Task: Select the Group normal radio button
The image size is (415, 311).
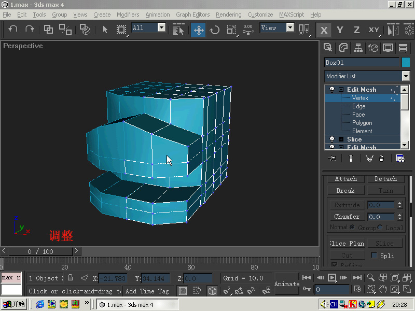Action: point(352,227)
